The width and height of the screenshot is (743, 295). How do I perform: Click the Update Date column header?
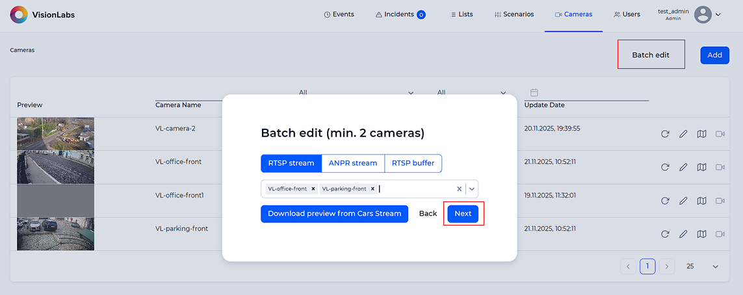pos(545,105)
